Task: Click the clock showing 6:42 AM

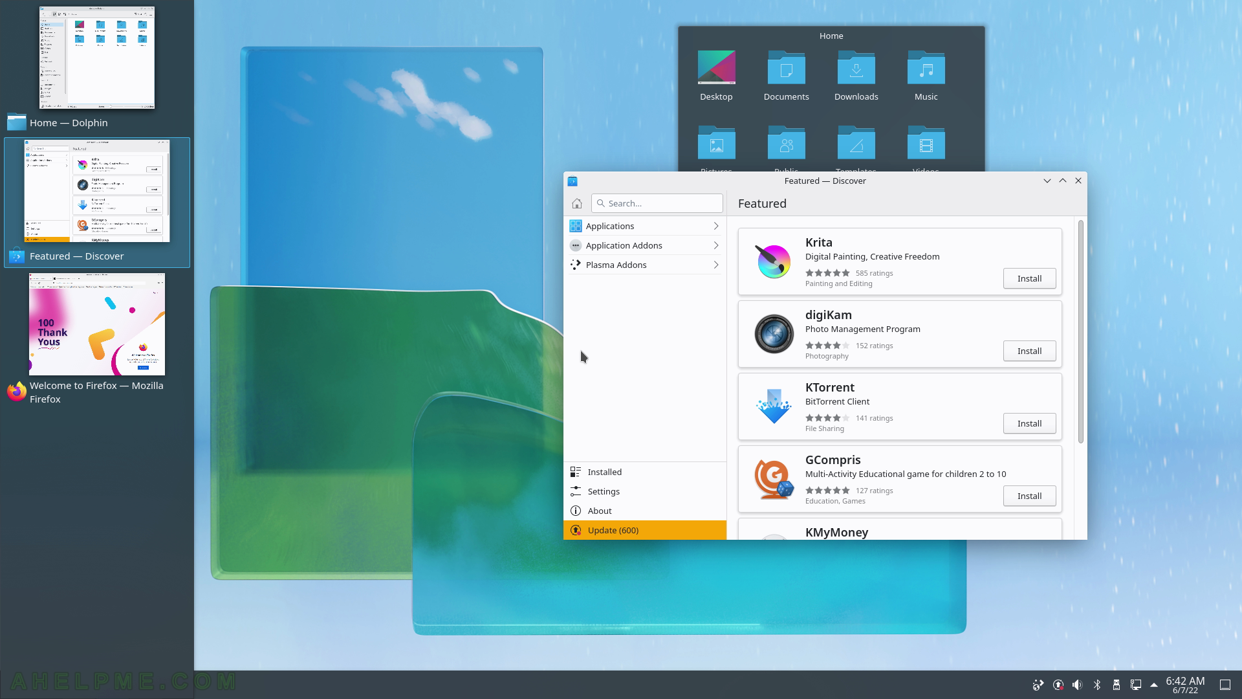Action: point(1185,685)
